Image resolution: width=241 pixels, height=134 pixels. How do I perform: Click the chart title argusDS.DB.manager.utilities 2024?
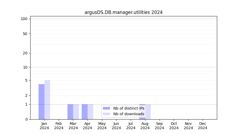point(123,12)
